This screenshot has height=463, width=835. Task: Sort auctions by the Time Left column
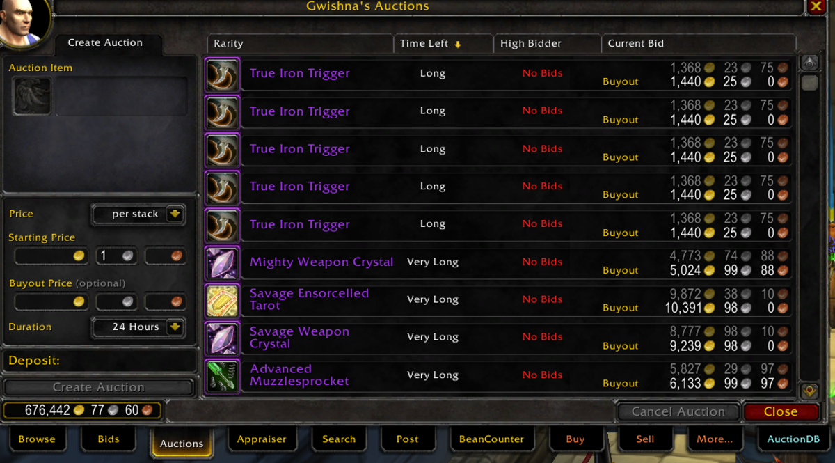click(x=443, y=43)
